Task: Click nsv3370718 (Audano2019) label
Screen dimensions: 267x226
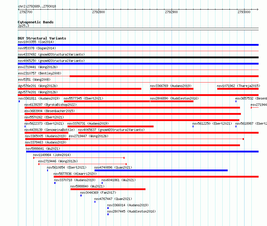Action: [75, 180]
